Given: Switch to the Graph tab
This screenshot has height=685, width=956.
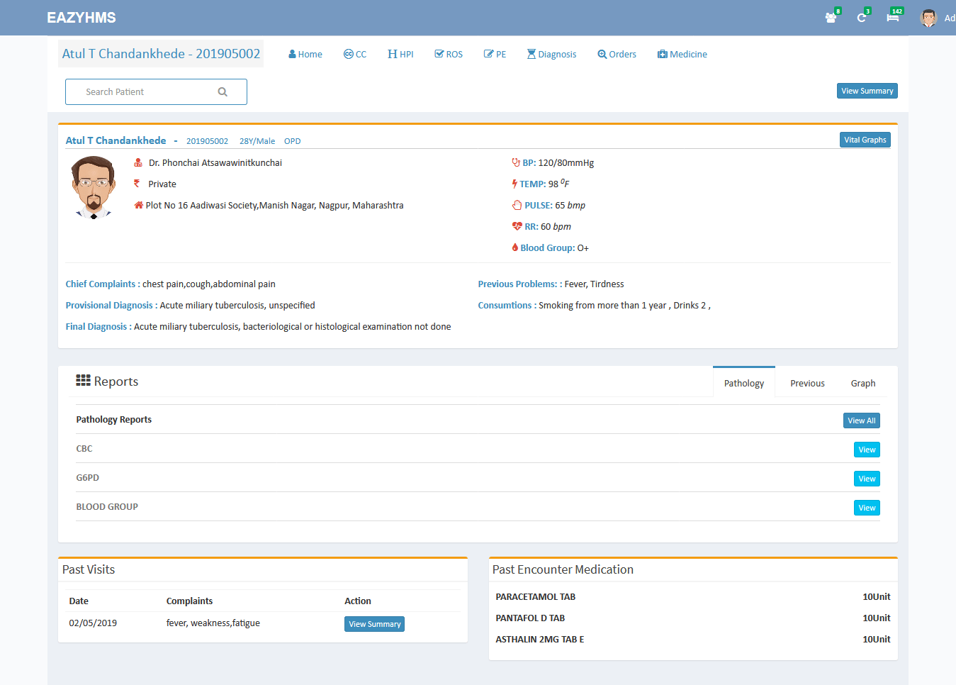Looking at the screenshot, I should tap(862, 384).
